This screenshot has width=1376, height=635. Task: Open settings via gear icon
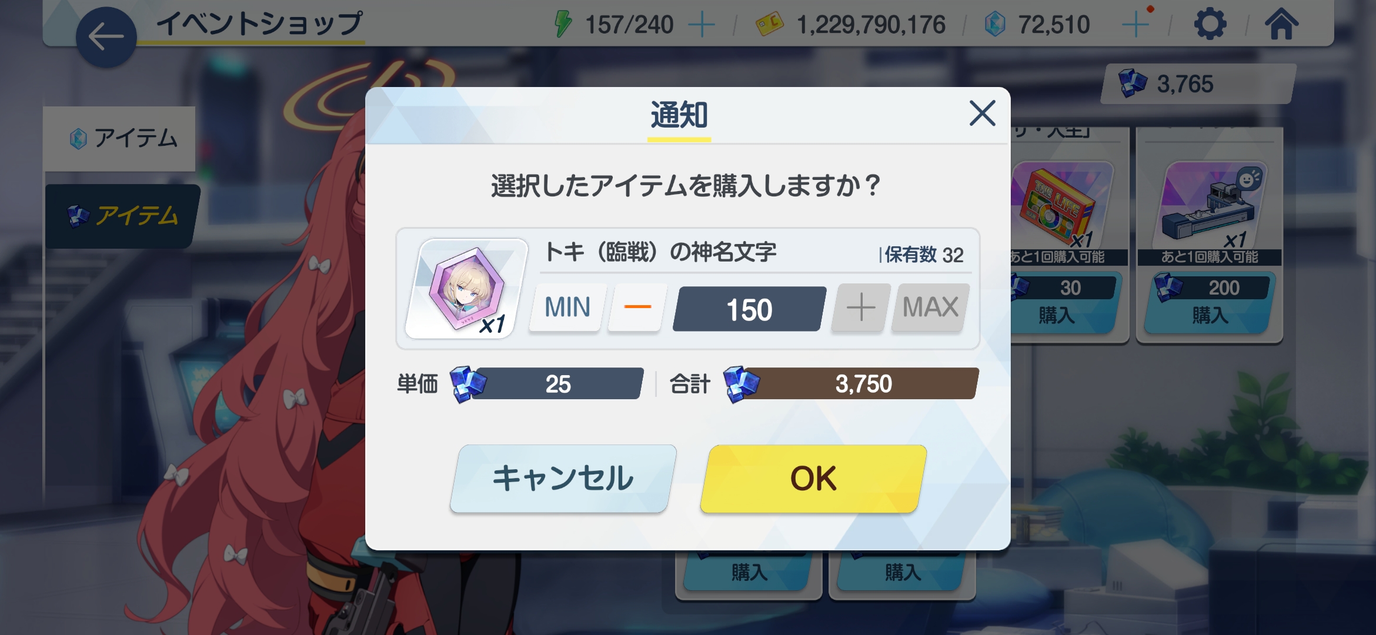(1210, 25)
